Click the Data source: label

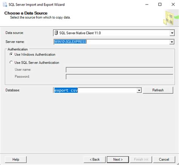tap(14, 33)
